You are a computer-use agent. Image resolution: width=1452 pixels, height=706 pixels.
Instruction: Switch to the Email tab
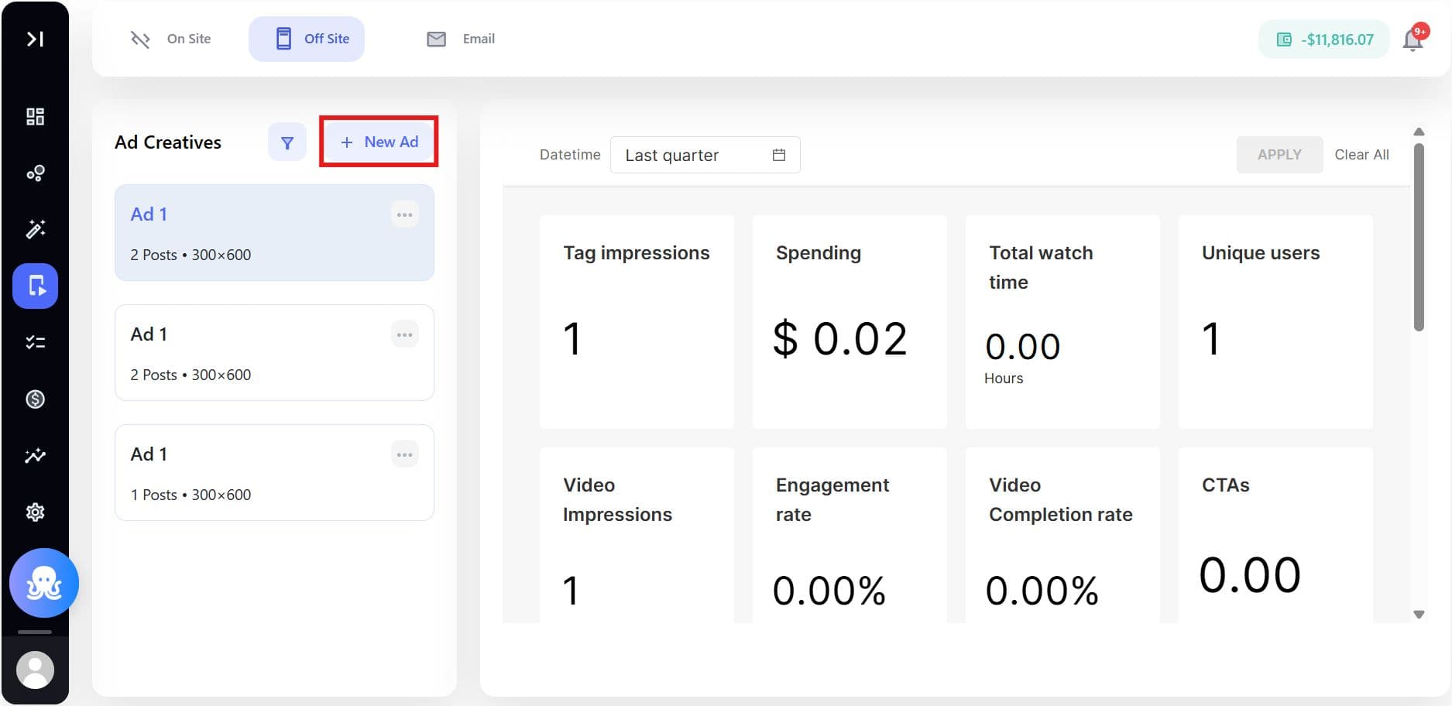(x=461, y=39)
